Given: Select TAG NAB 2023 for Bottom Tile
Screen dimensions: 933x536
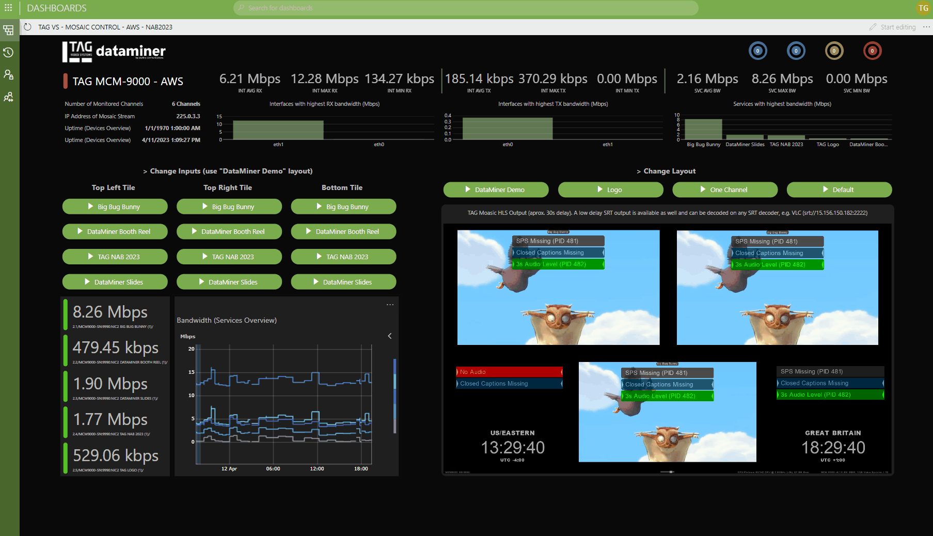Looking at the screenshot, I should (343, 257).
